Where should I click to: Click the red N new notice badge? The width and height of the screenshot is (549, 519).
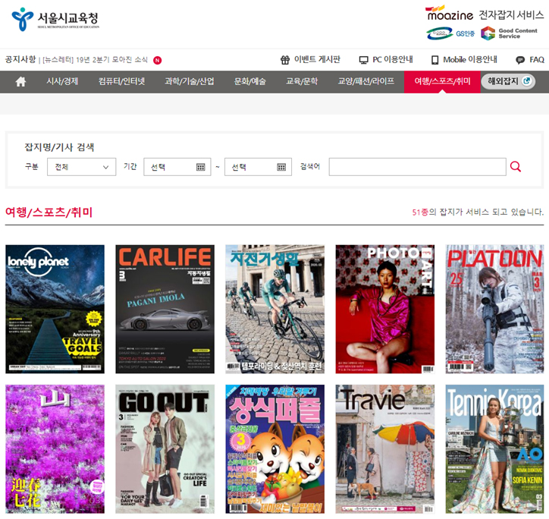click(158, 60)
